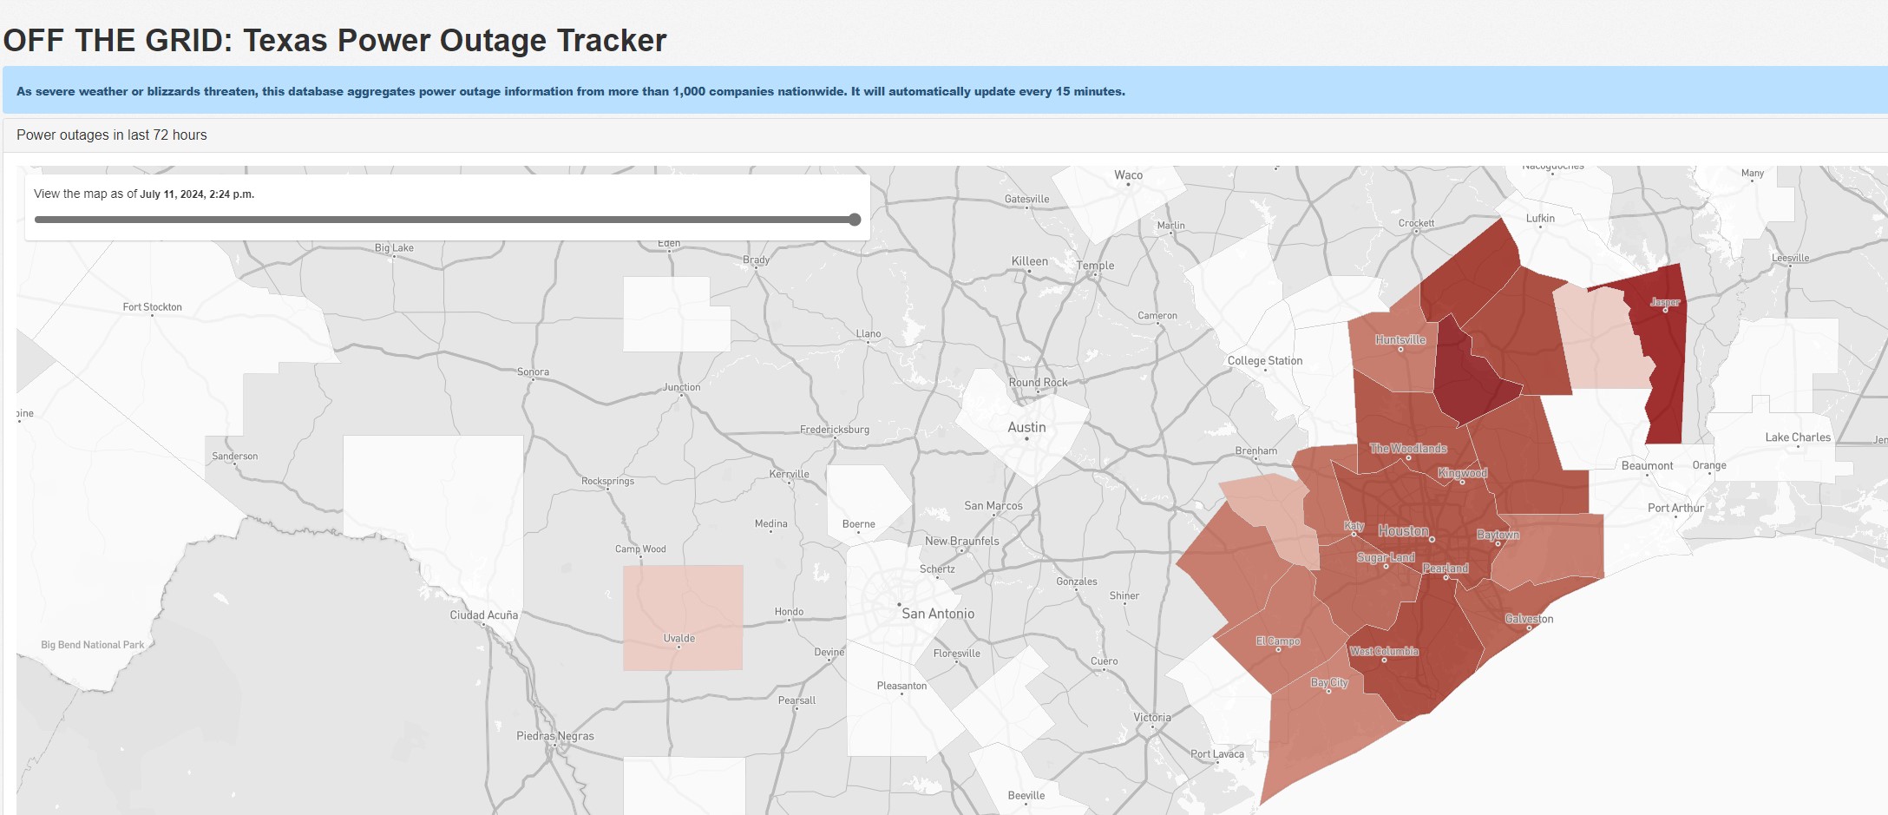Click the Killeen label
Image resolution: width=1888 pixels, height=815 pixels.
click(1029, 261)
